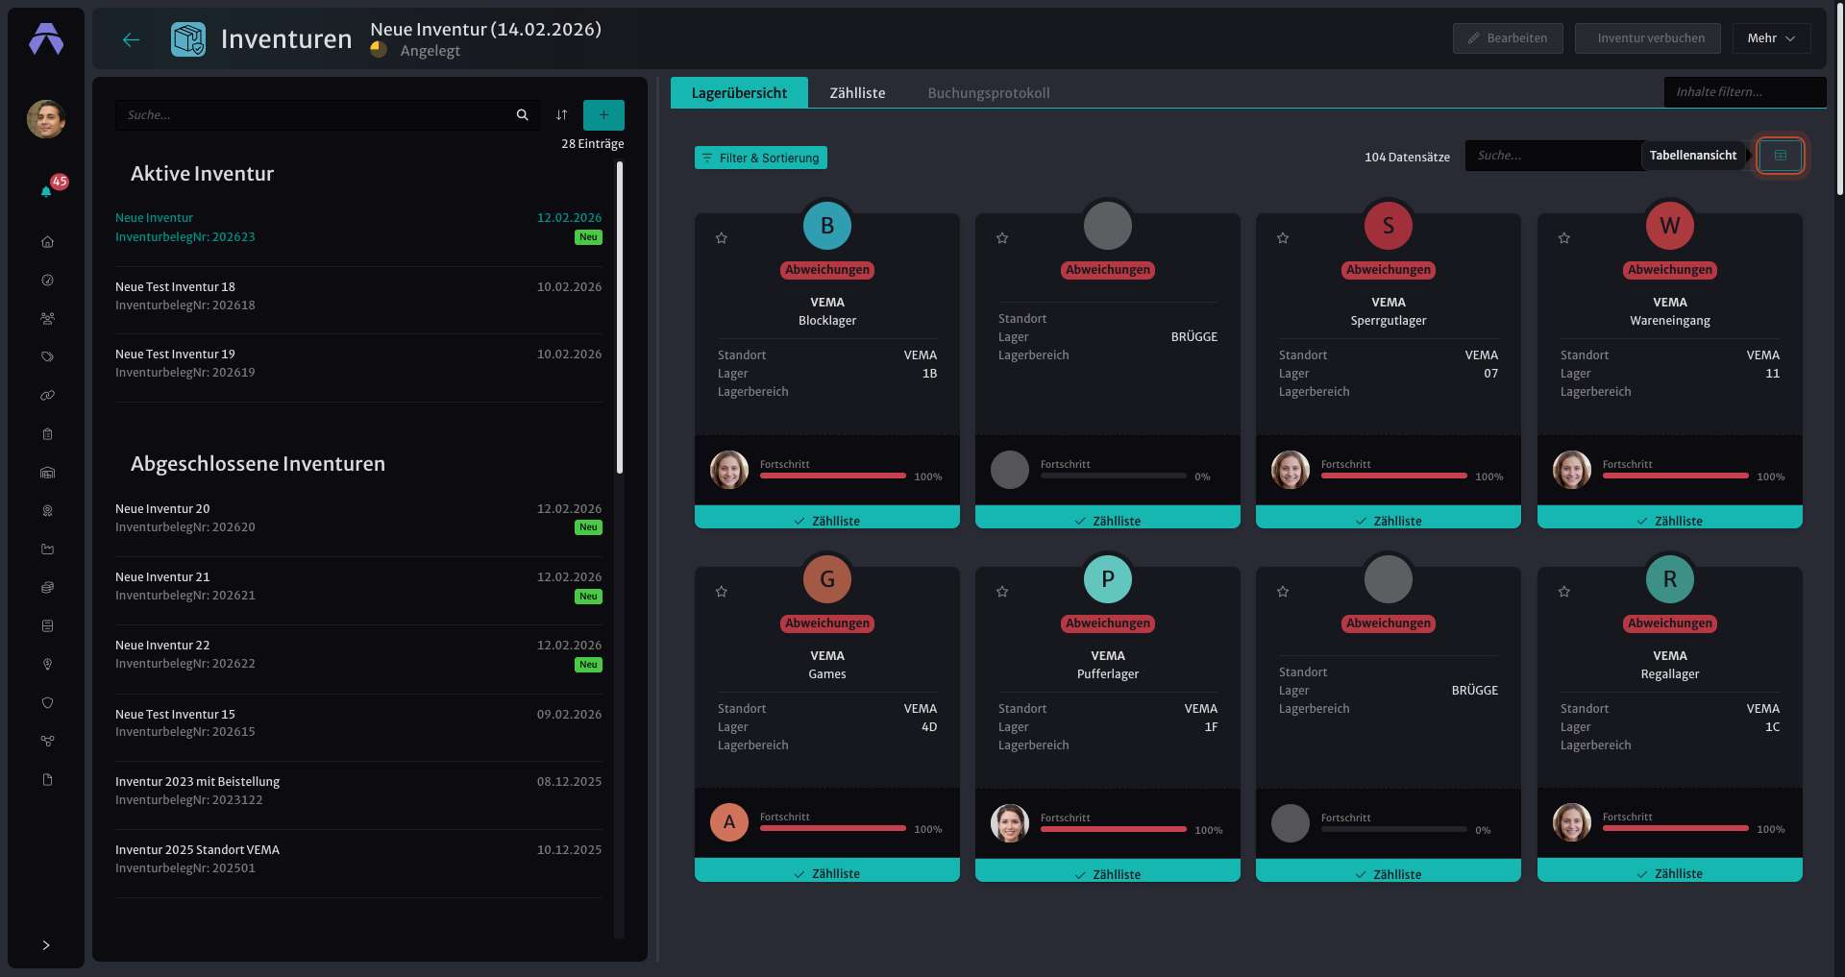Favorite the VEMA Sperrgutlager card
This screenshot has width=1845, height=977.
(1283, 238)
